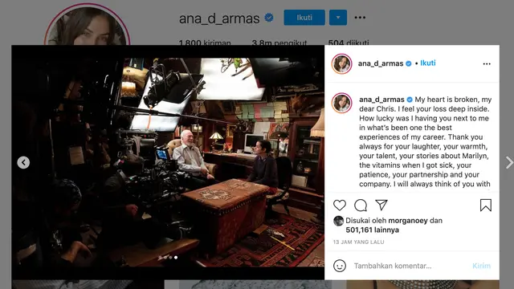Select the last carousel dot indicator
The height and width of the screenshot is (289, 514).
(x=176, y=258)
